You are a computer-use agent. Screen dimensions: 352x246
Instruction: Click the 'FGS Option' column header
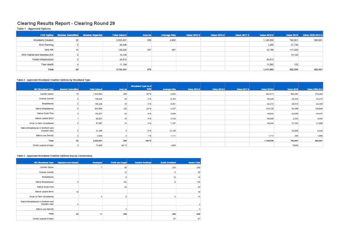[47, 35]
